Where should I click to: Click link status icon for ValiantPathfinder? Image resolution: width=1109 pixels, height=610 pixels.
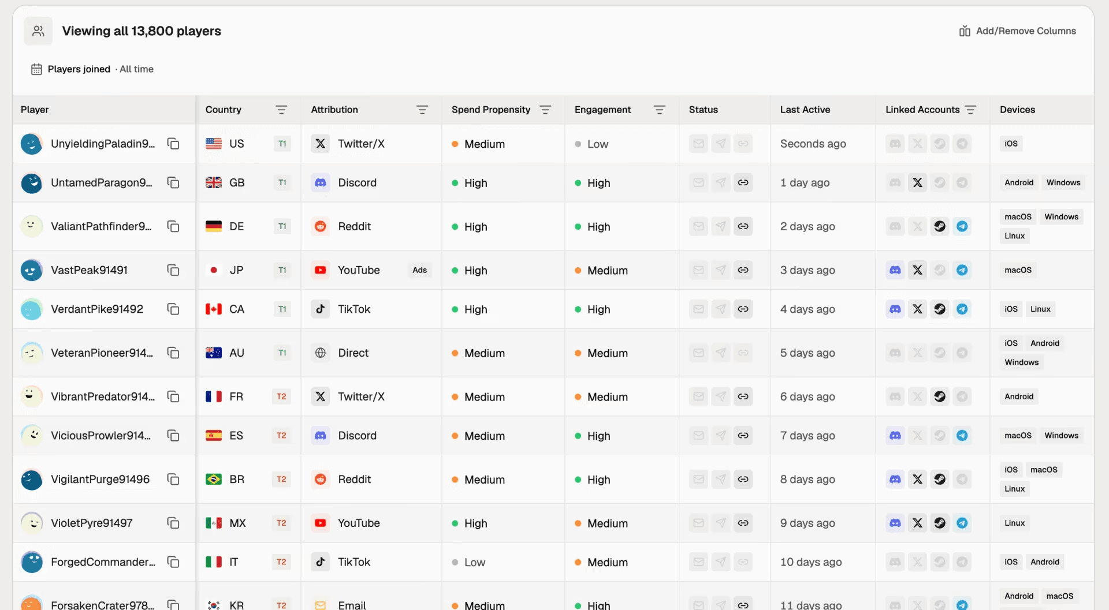click(743, 226)
